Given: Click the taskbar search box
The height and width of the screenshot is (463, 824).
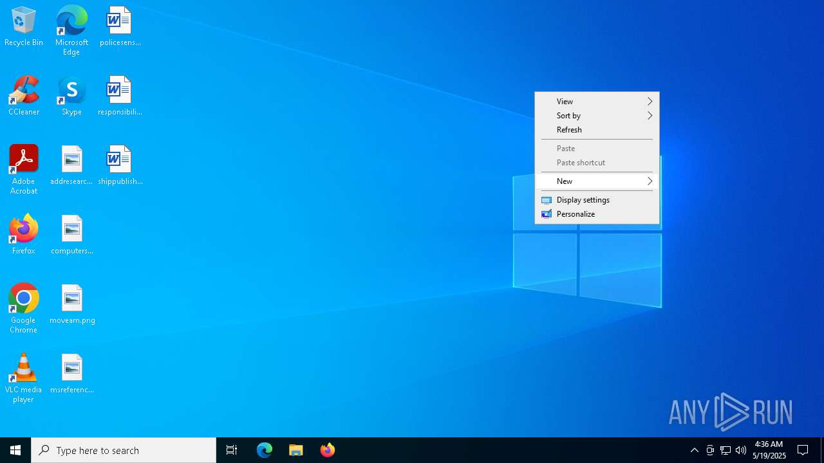Looking at the screenshot, I should pyautogui.click(x=124, y=450).
